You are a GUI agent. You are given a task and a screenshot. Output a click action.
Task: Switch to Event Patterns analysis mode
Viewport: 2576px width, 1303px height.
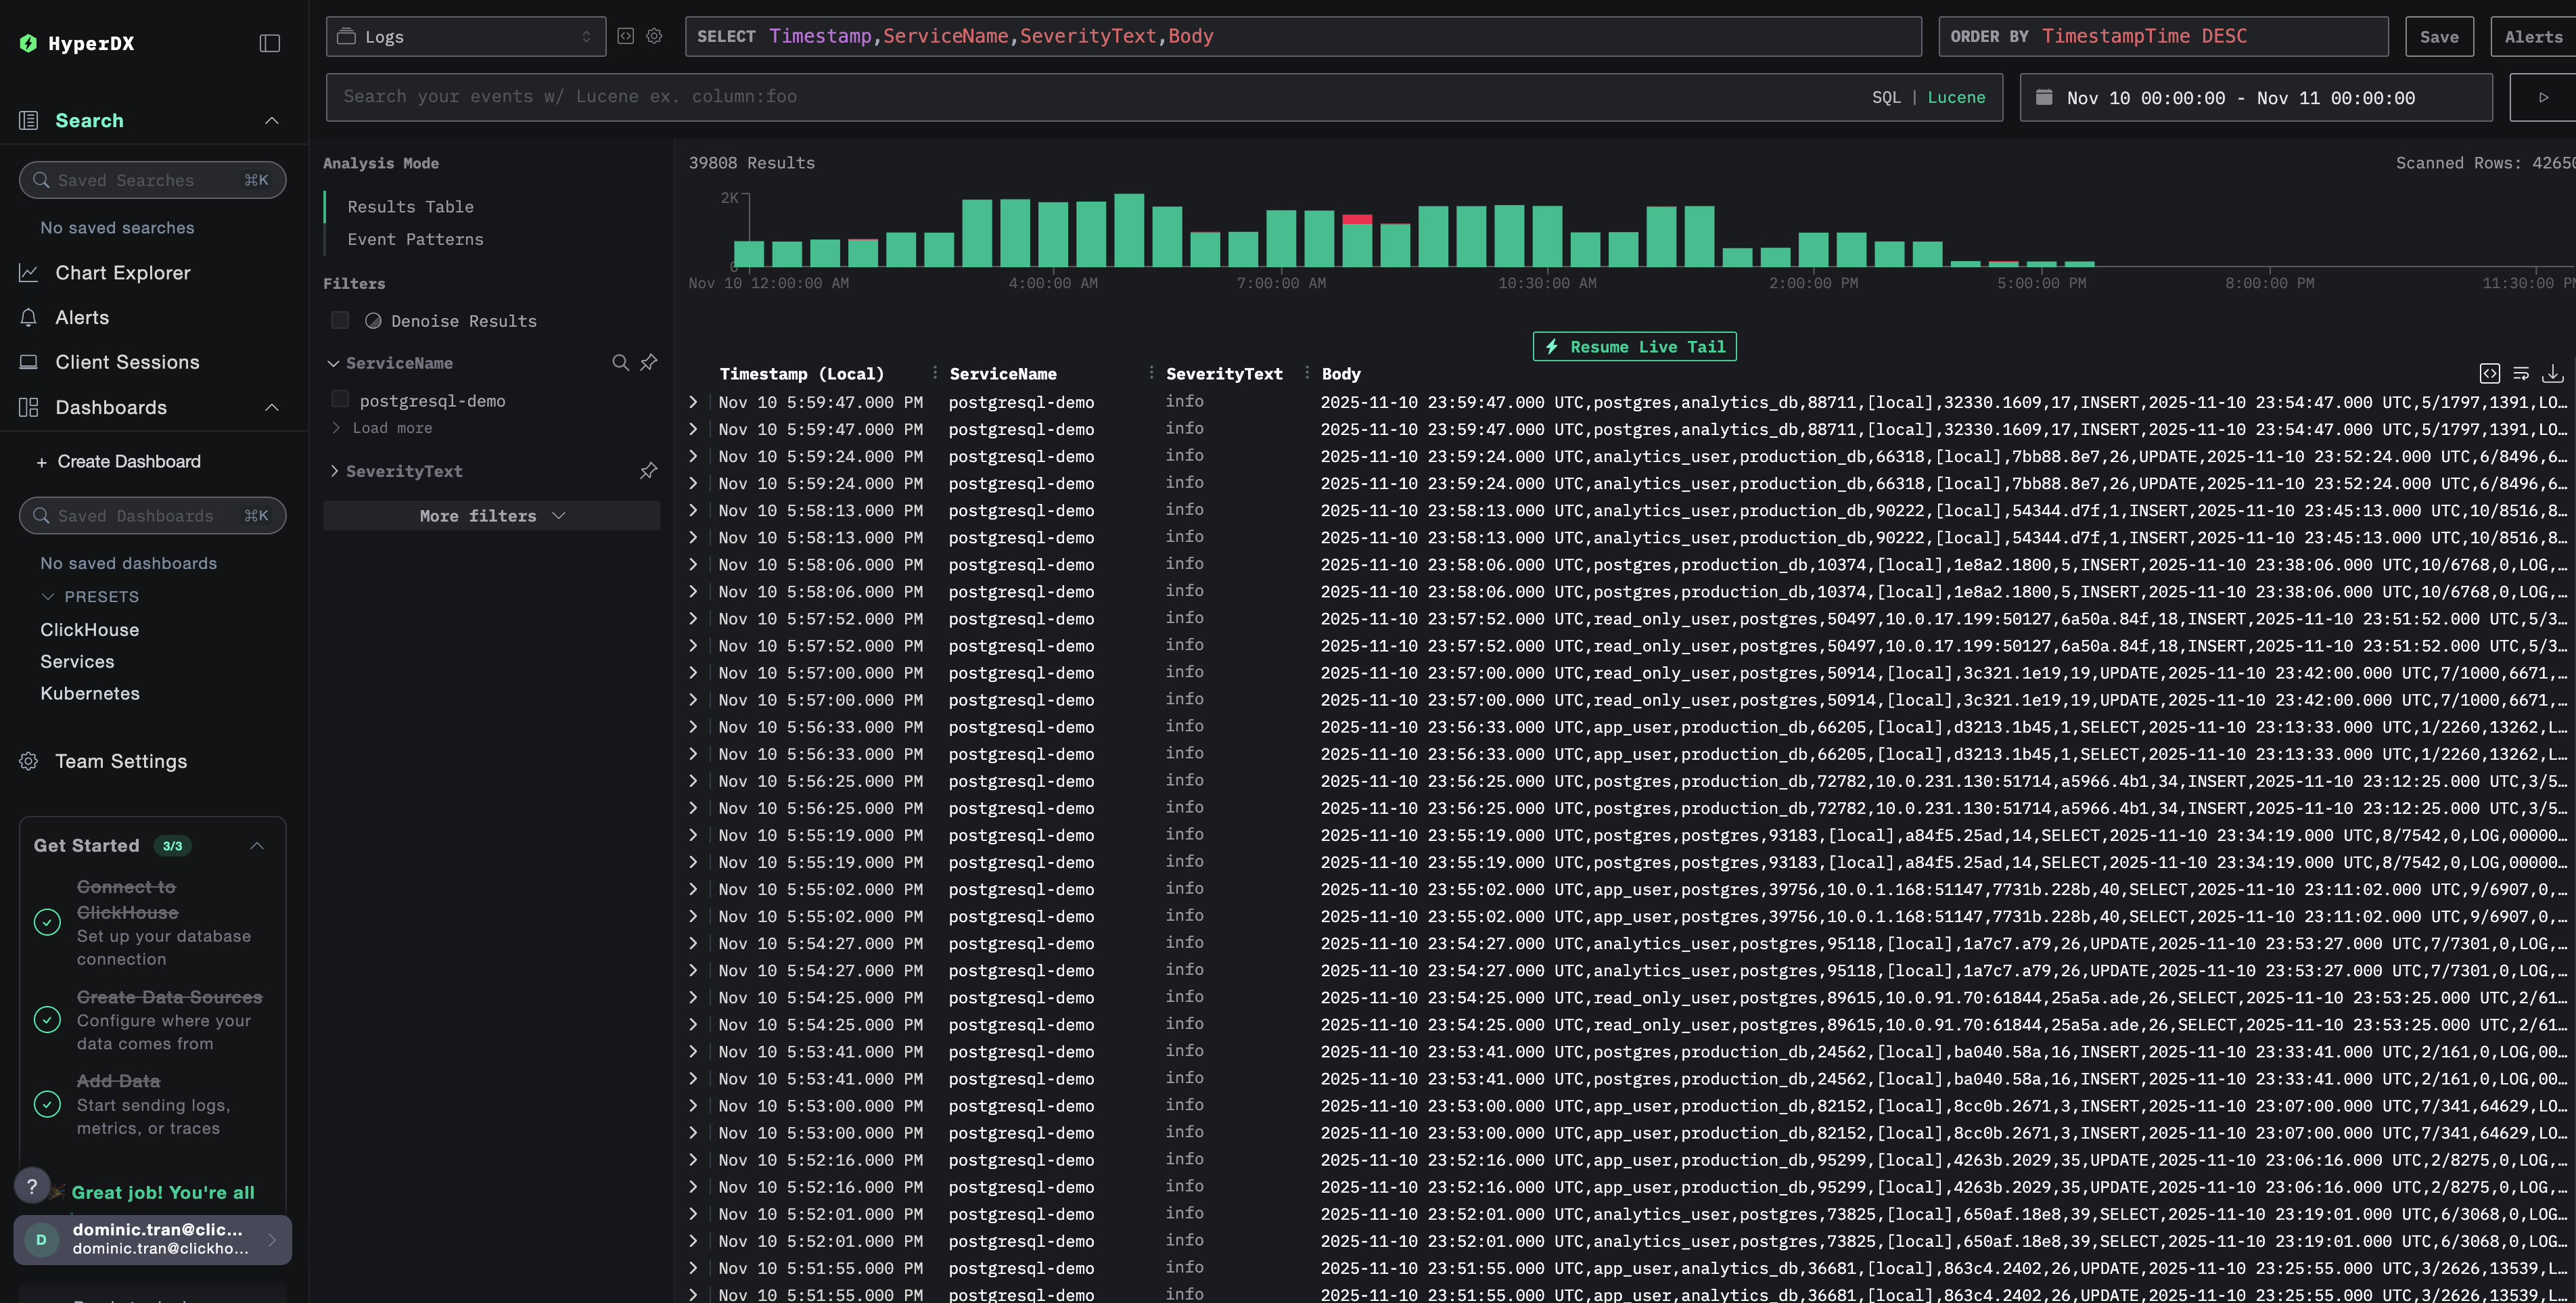click(415, 239)
